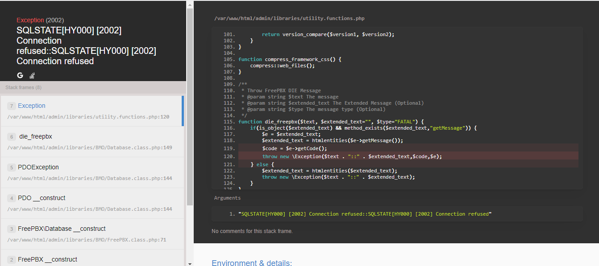Click the frame number 5 badge
Viewport: 599px width, 266px height.
click(12, 168)
